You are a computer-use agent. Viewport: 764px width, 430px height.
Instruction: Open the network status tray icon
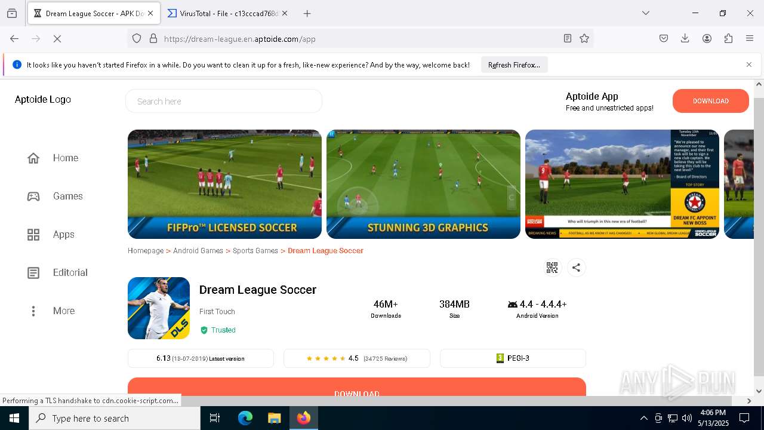click(673, 418)
